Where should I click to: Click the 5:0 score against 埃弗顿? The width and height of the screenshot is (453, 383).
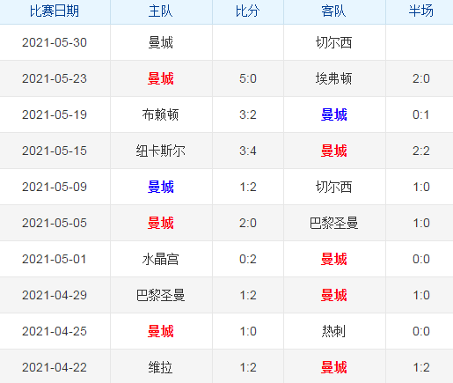[248, 78]
